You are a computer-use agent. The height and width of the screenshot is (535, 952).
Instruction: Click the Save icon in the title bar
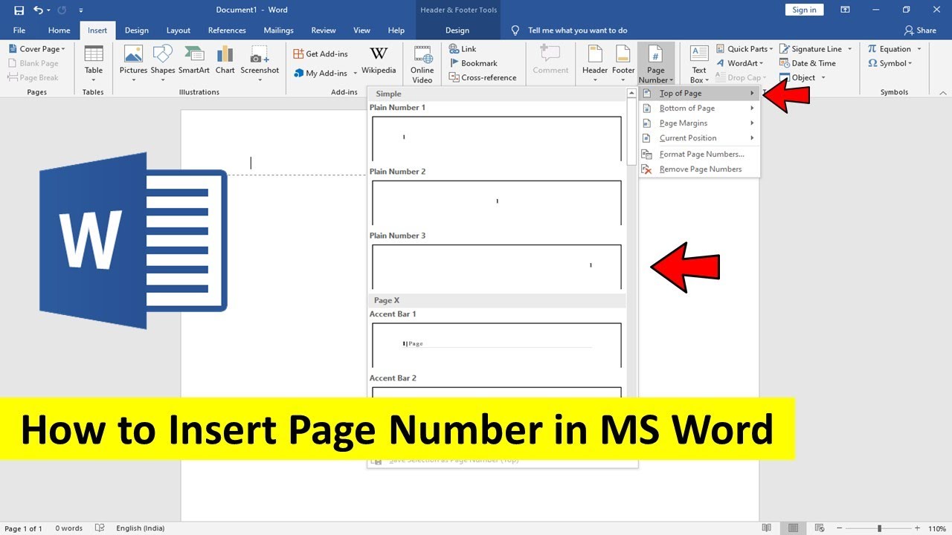point(19,10)
